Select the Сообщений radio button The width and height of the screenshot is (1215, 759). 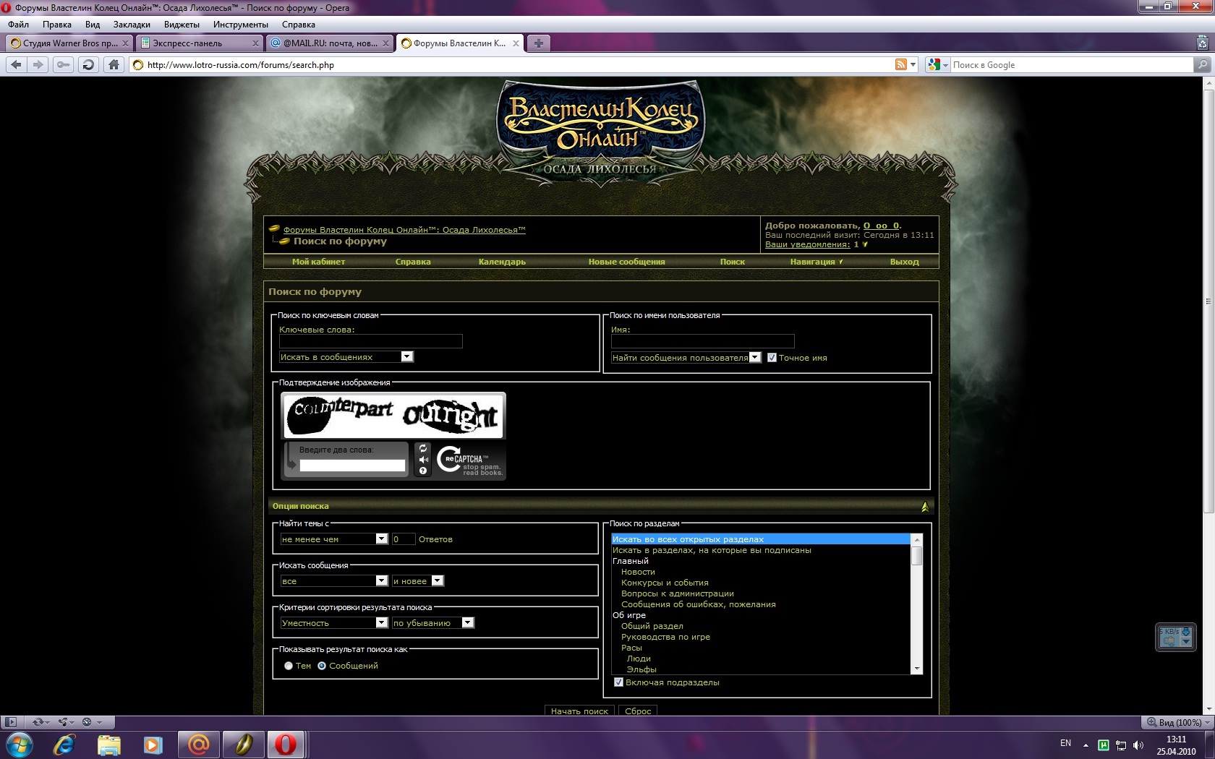(322, 666)
